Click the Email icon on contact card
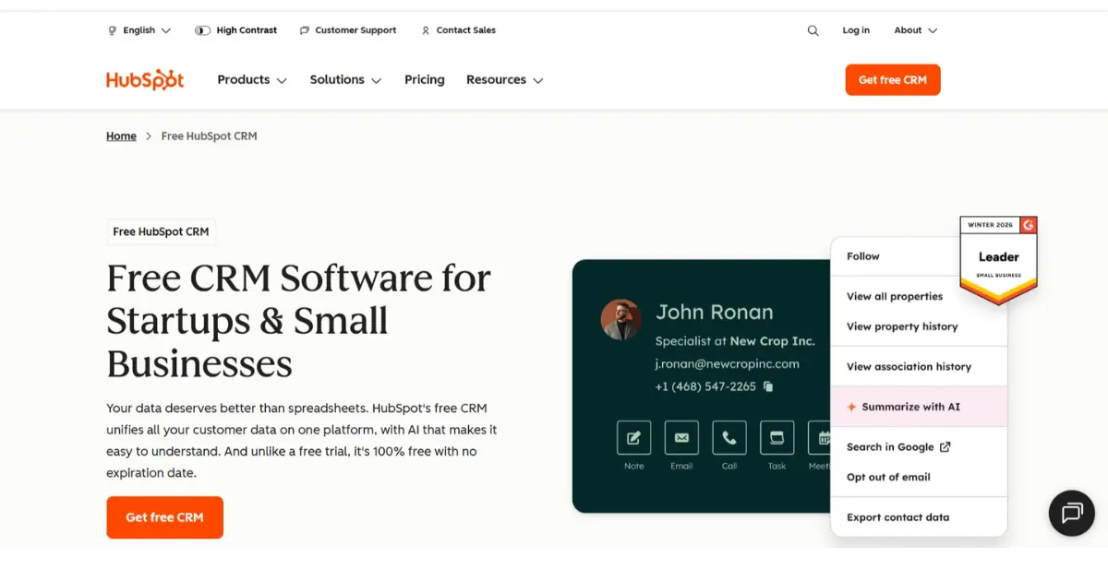Viewport: 1108px width, 581px height. click(x=681, y=437)
